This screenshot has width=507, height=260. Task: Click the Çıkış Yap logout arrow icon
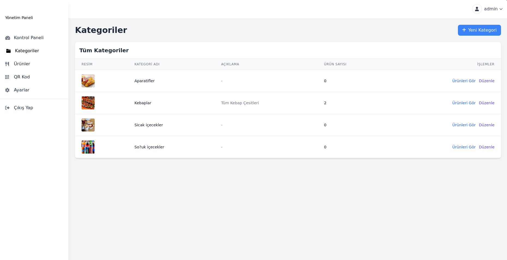pyautogui.click(x=7, y=108)
